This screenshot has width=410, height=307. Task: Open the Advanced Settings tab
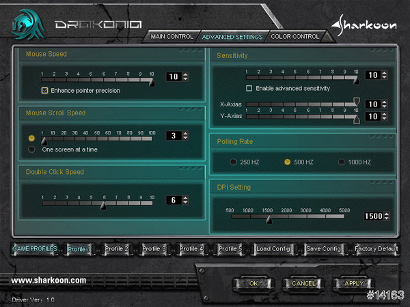[x=232, y=37]
